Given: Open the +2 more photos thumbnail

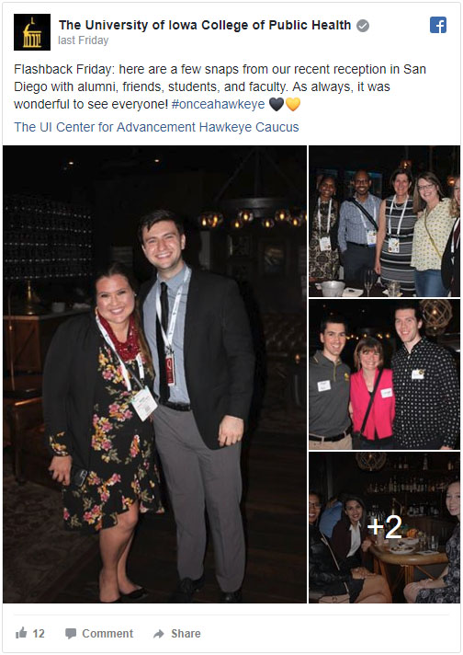Looking at the screenshot, I should [384, 527].
